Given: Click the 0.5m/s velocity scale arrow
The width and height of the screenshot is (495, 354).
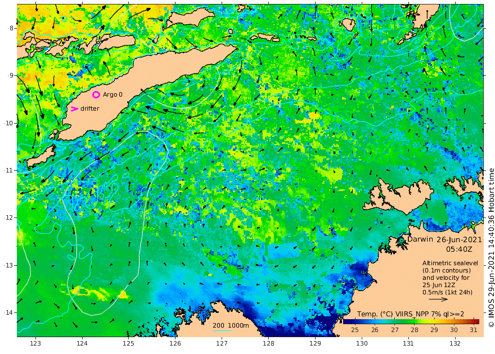Looking at the screenshot, I should (x=438, y=299).
